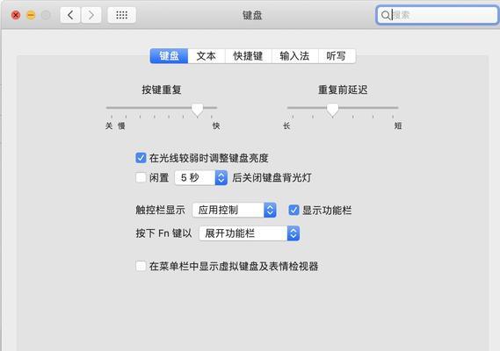Minimize the window with the yellow button
This screenshot has width=500, height=351.
click(x=31, y=15)
